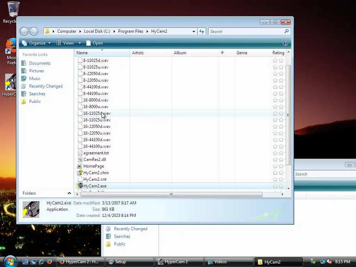Image resolution: width=356 pixels, height=267 pixels.
Task: Sort by the Album column header
Action: click(x=195, y=53)
